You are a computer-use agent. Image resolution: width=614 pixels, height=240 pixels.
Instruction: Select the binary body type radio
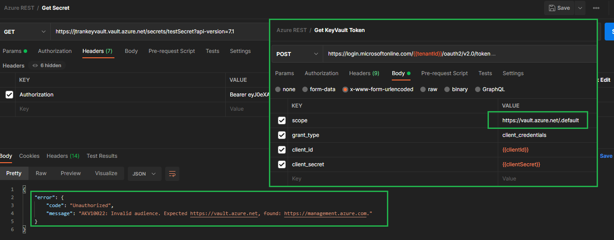[447, 89]
